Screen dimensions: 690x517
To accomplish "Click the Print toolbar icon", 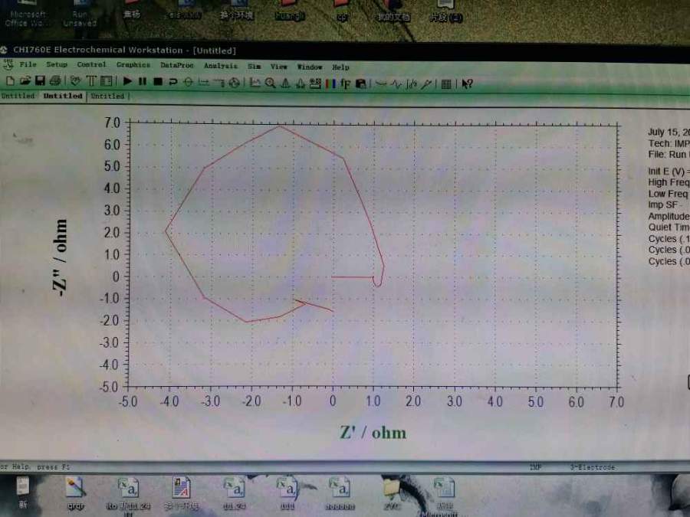I will pyautogui.click(x=55, y=81).
